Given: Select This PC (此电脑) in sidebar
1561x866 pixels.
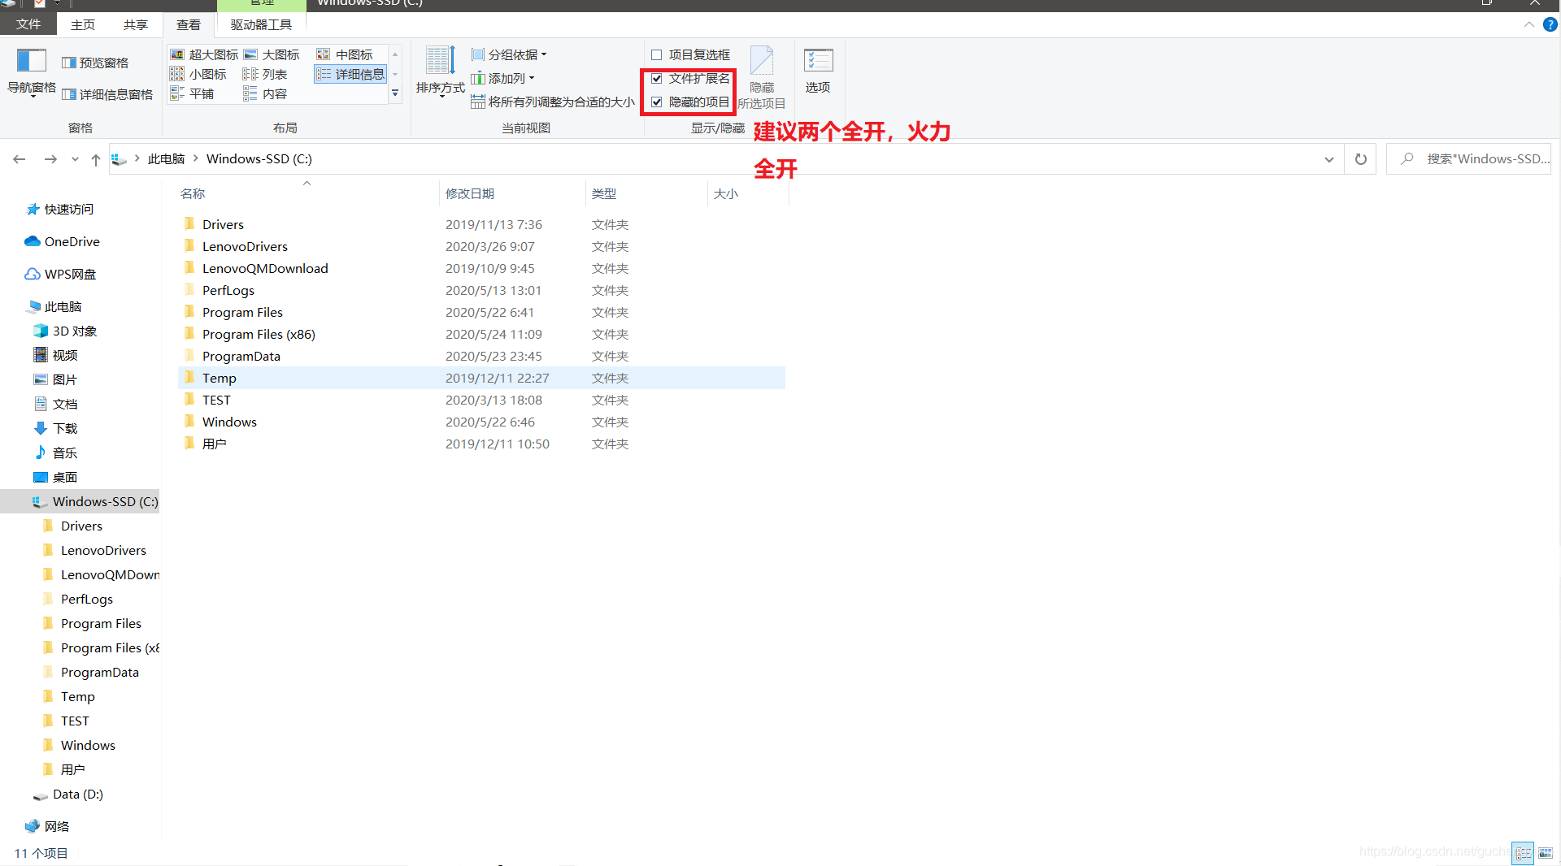Looking at the screenshot, I should [x=54, y=306].
